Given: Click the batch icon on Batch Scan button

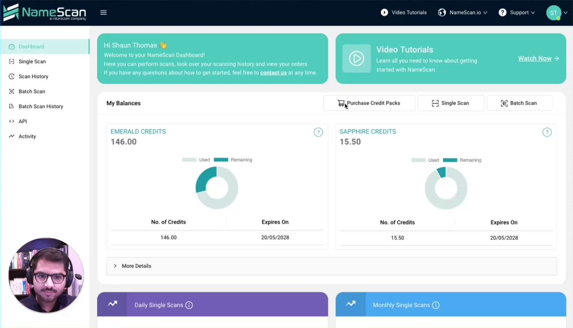Looking at the screenshot, I should (504, 103).
